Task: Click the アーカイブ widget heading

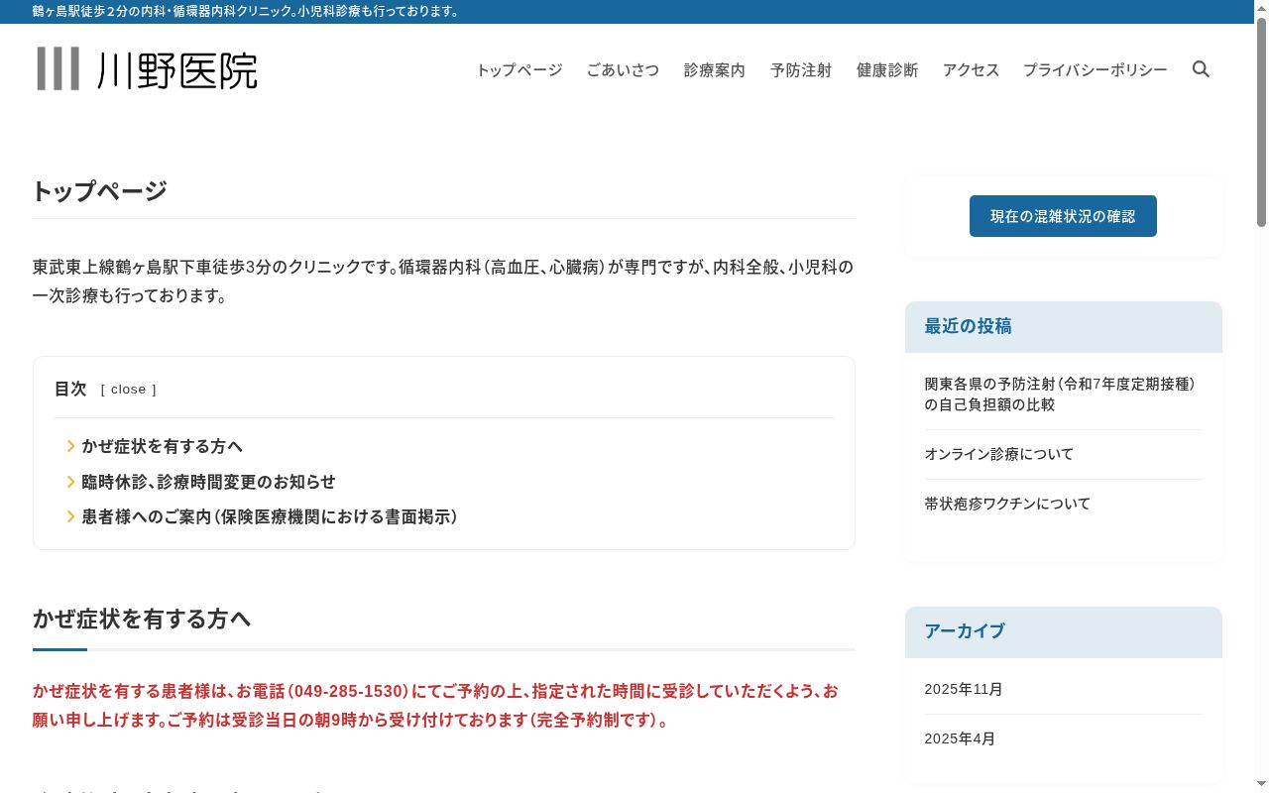Action: (x=965, y=631)
